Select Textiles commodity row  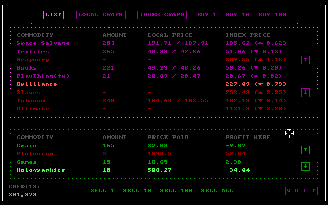tap(33, 52)
